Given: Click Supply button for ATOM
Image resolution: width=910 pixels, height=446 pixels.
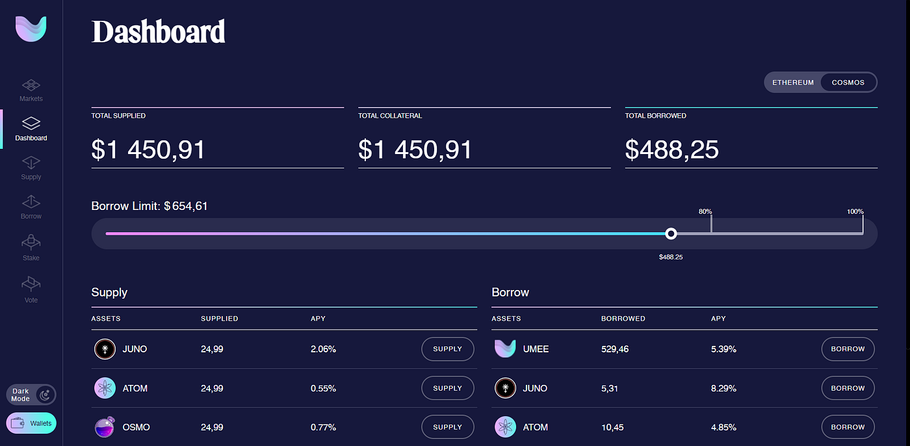Looking at the screenshot, I should (x=448, y=388).
